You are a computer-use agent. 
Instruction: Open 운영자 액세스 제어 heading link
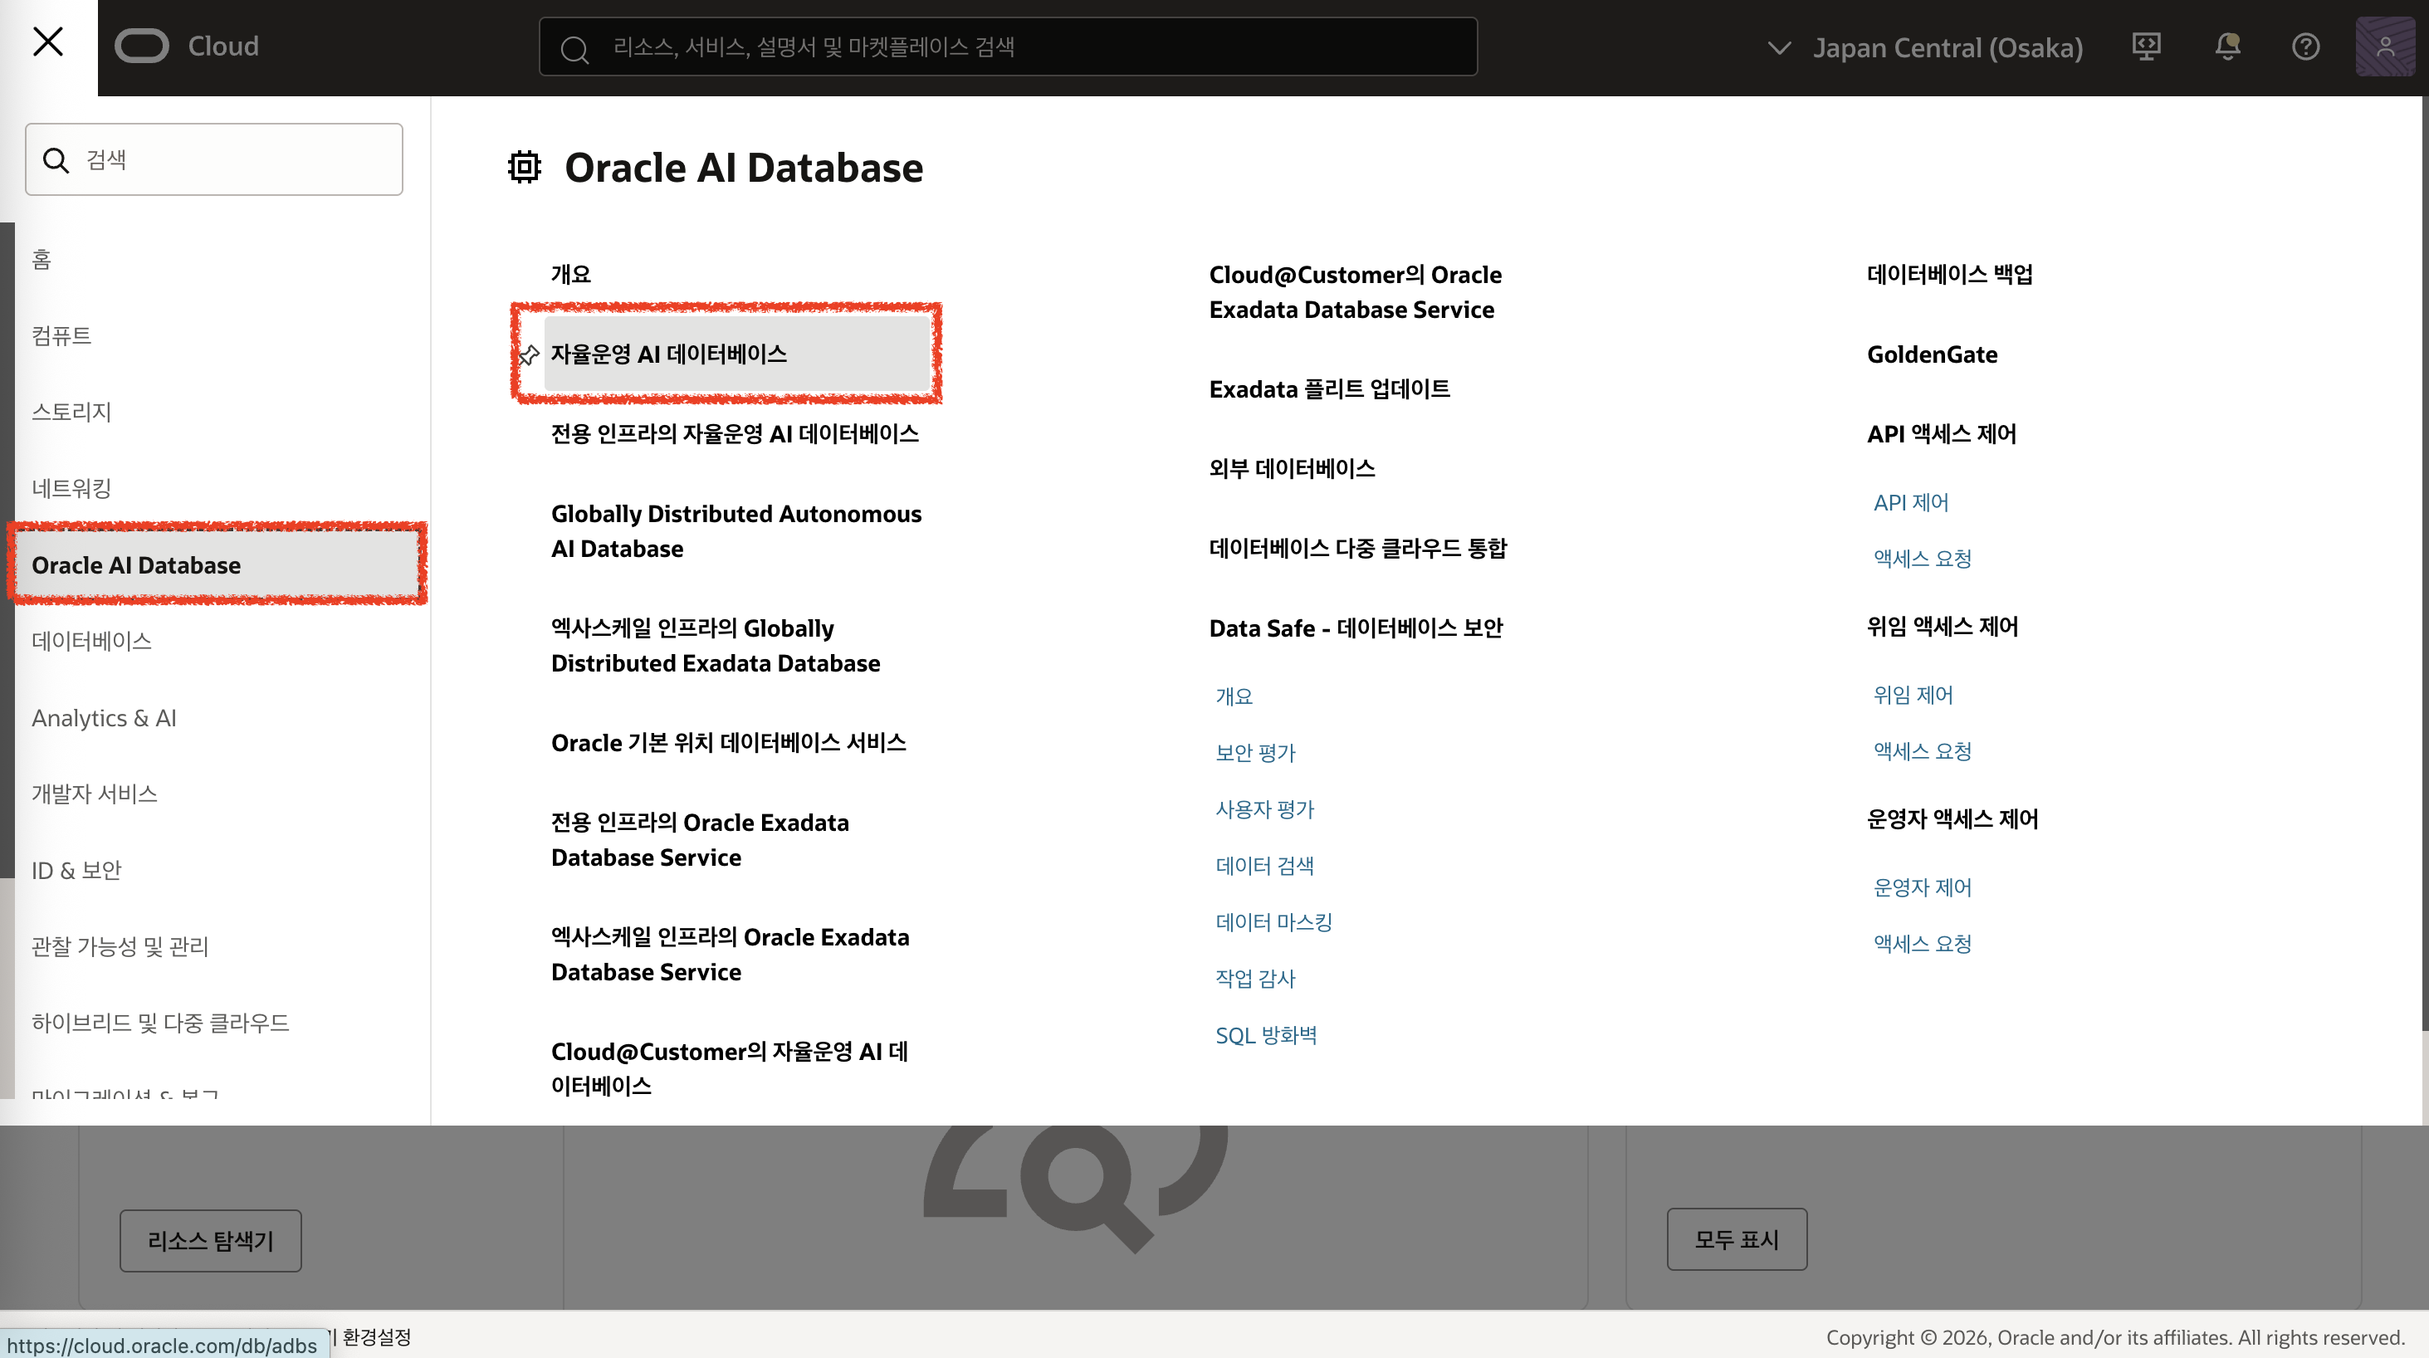[1952, 818]
